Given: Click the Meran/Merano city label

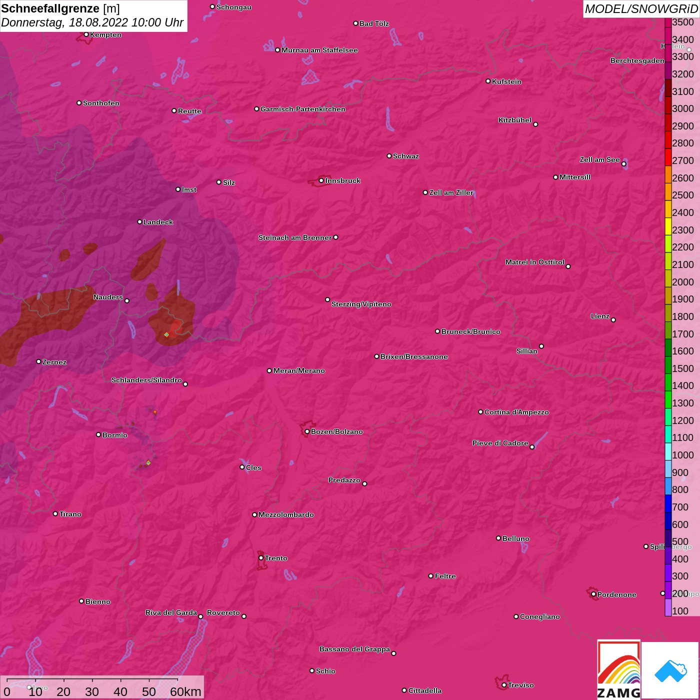Looking at the screenshot, I should point(299,370).
